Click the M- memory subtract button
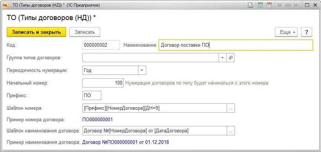 tap(297, 5)
